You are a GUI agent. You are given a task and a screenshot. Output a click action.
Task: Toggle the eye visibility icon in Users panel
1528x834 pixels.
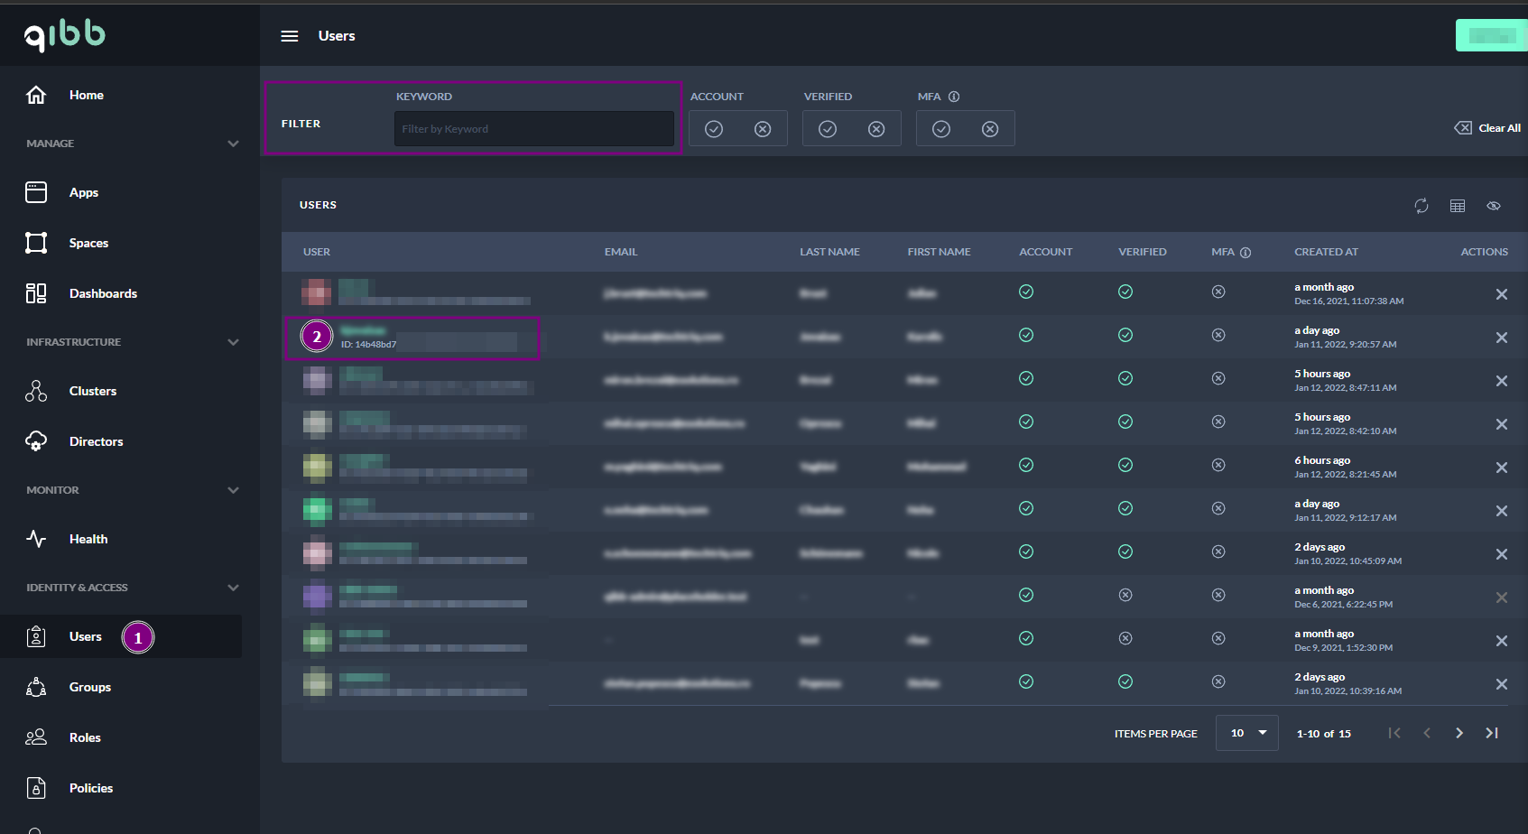[1494, 206]
